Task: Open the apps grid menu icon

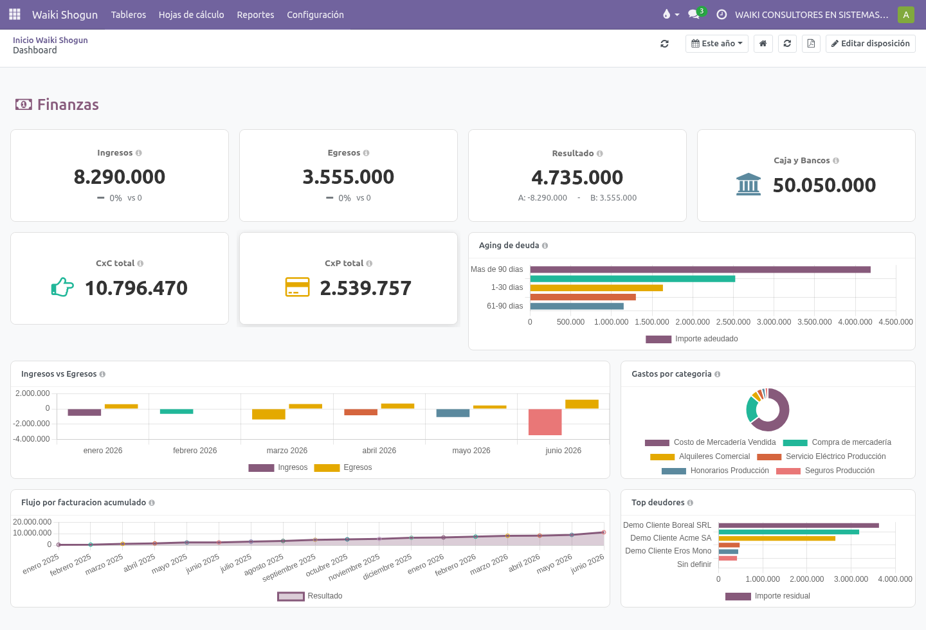Action: pyautogui.click(x=15, y=14)
